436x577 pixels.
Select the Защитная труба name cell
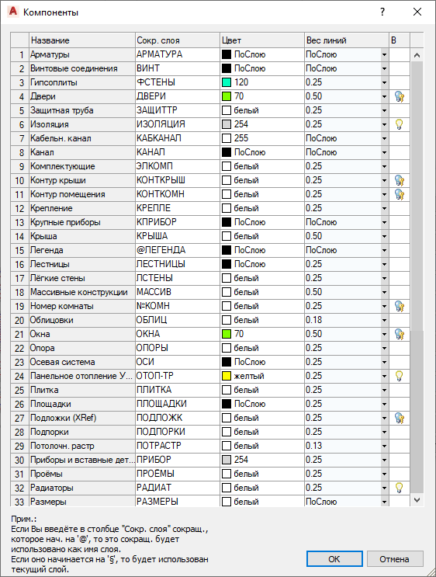tap(82, 110)
